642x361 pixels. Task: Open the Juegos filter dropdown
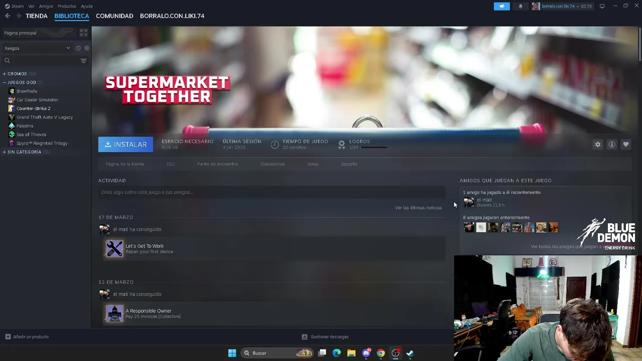click(x=37, y=48)
